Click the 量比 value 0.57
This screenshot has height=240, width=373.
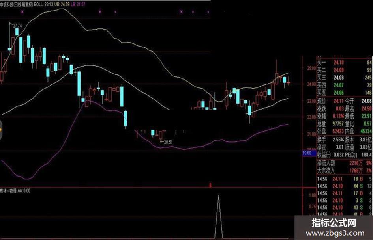[368, 124]
